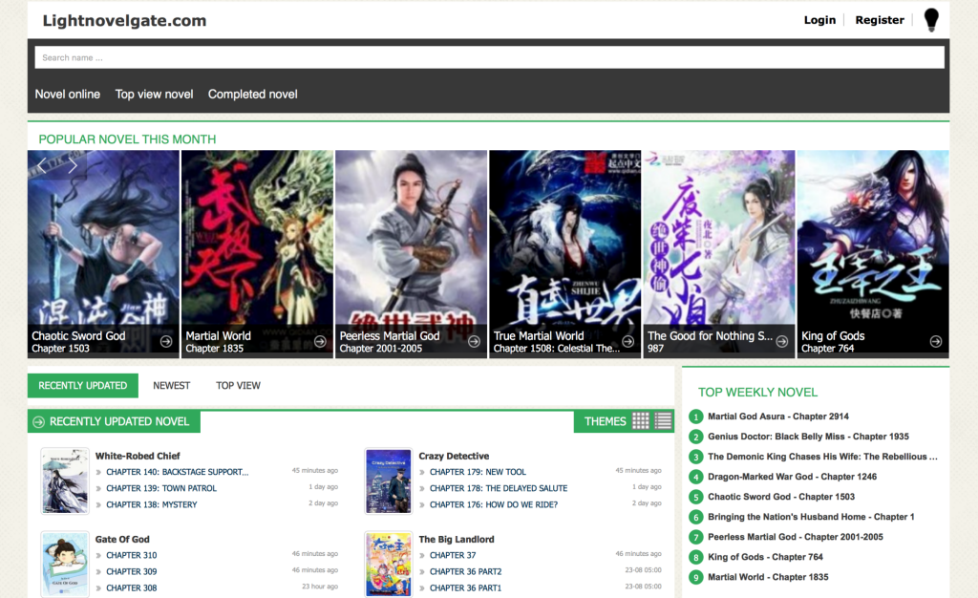Go to Top view novel page
Viewport: 978px width, 598px height.
point(154,95)
